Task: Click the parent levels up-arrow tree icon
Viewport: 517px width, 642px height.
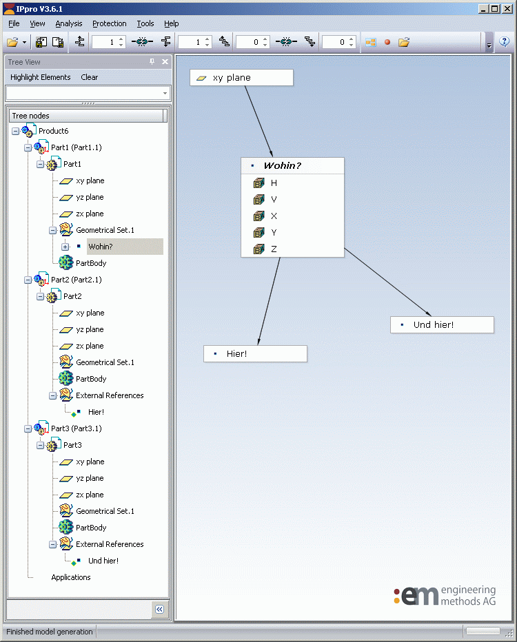Action: [x=80, y=41]
